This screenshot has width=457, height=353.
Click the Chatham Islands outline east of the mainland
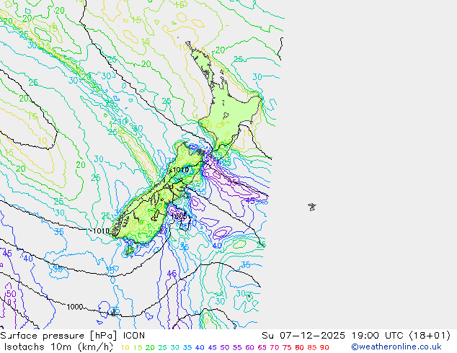pos(312,207)
